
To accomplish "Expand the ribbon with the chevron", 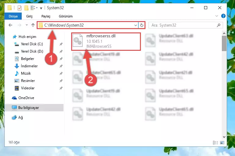I will [217, 16].
